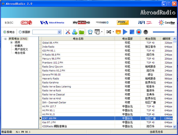
Task: Select the 按电台 radio button
Action: click(5, 32)
